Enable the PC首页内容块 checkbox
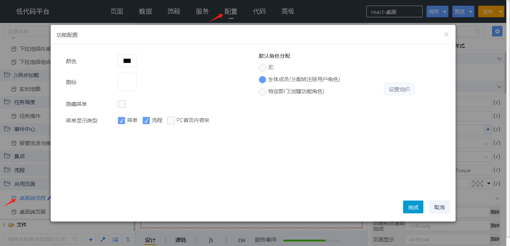This screenshot has width=510, height=246. tap(171, 121)
